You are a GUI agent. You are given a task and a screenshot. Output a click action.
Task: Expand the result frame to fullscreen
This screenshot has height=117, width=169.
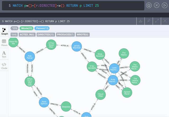pyautogui.click(x=157, y=21)
